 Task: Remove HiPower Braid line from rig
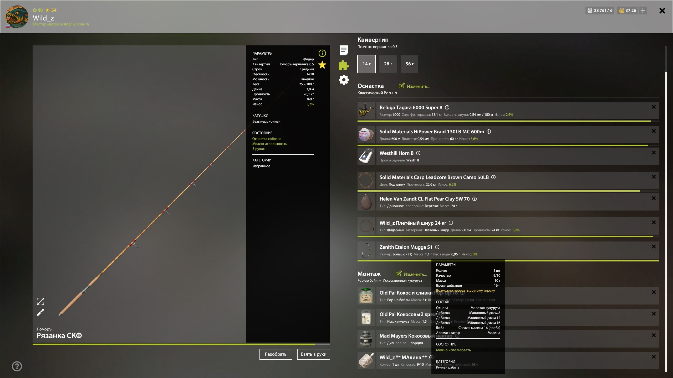coord(654,131)
